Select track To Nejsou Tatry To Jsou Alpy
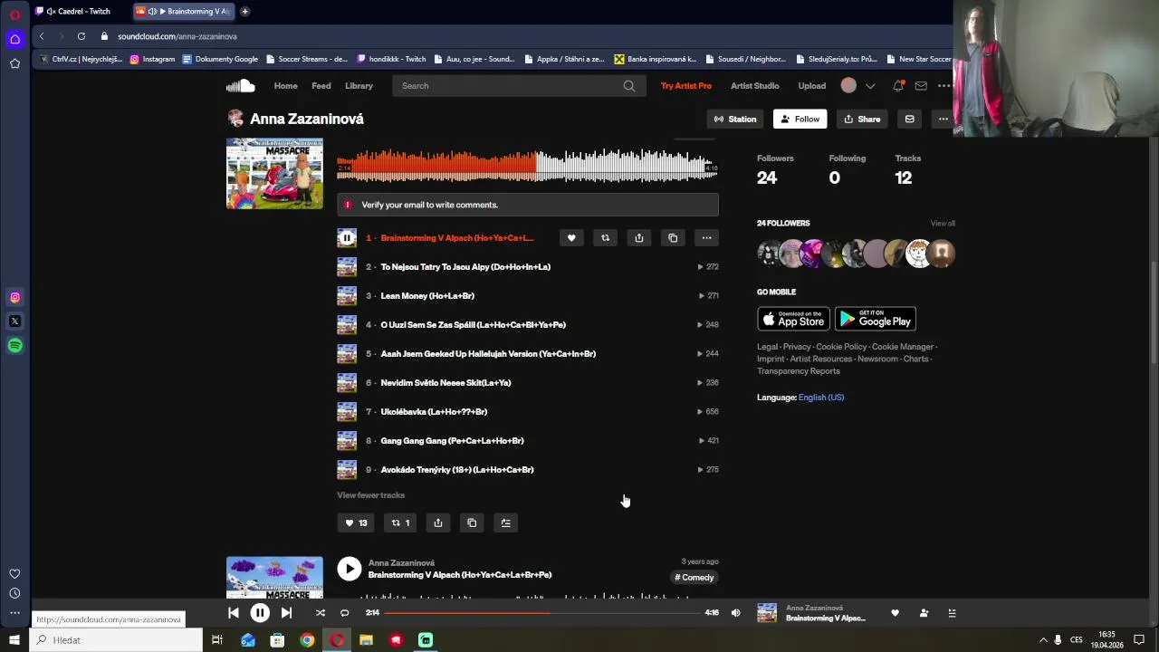Screen dimensions: 1159x652 tap(465, 267)
